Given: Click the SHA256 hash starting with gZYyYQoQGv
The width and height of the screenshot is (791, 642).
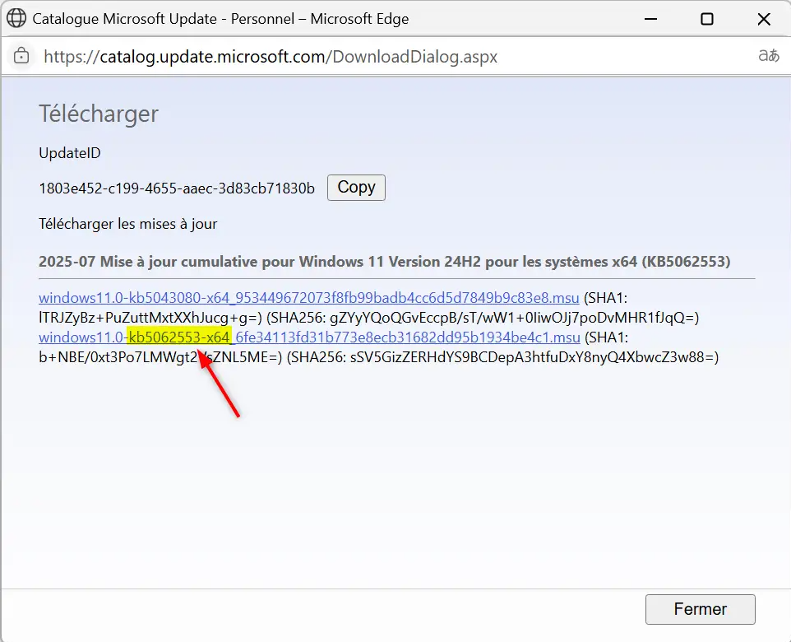Looking at the screenshot, I should 512,317.
